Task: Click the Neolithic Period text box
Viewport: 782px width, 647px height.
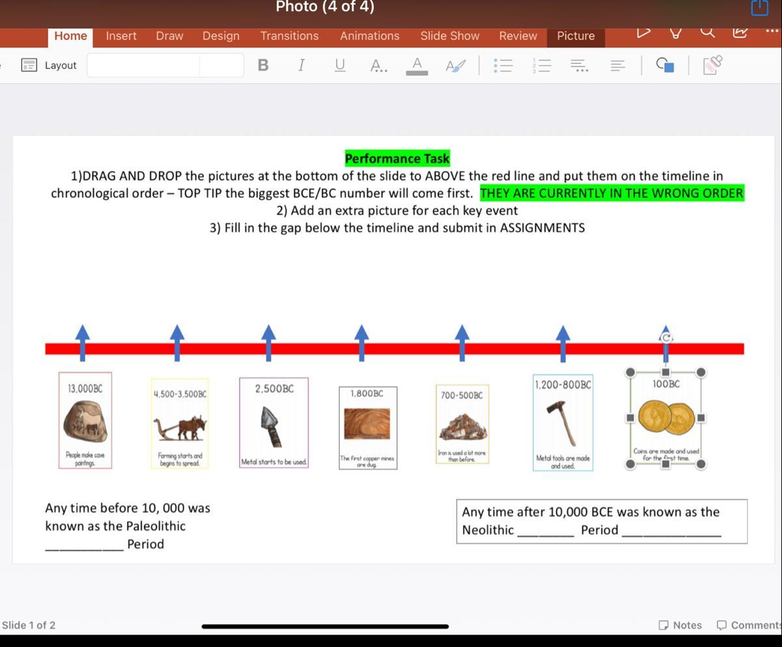Action: pos(602,521)
